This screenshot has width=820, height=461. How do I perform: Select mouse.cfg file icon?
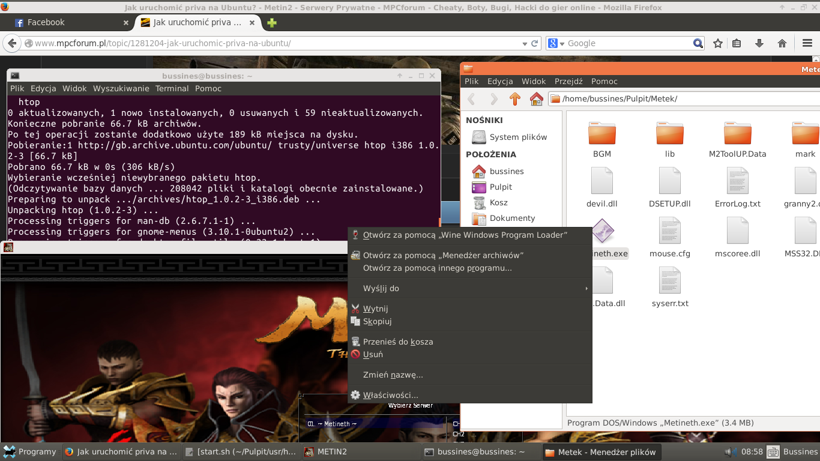click(670, 230)
